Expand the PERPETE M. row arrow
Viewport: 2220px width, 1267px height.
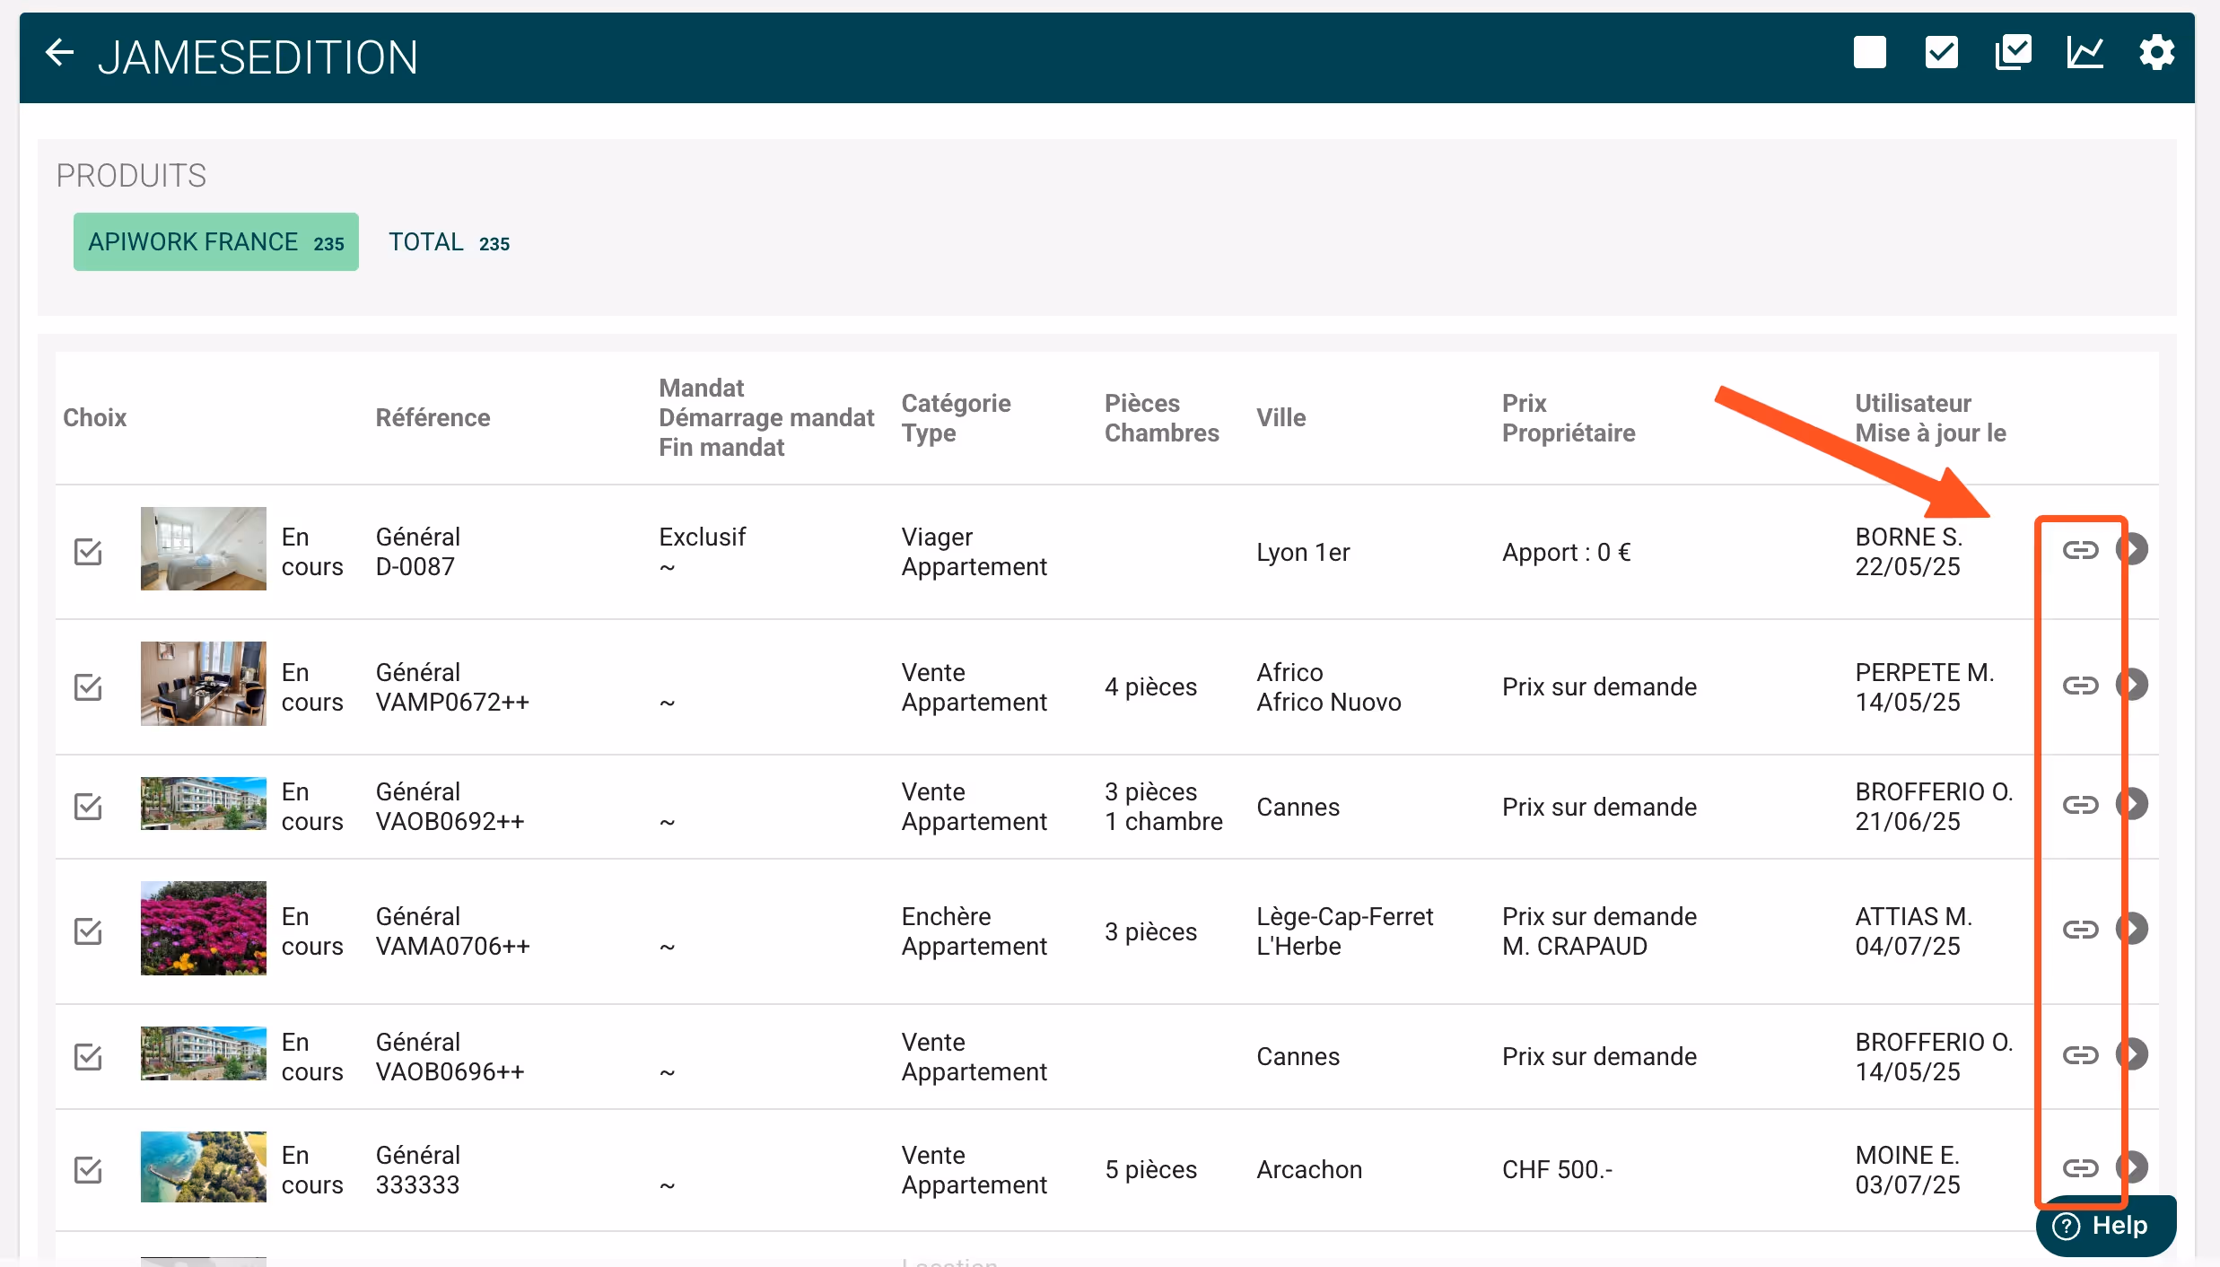[x=2136, y=686]
